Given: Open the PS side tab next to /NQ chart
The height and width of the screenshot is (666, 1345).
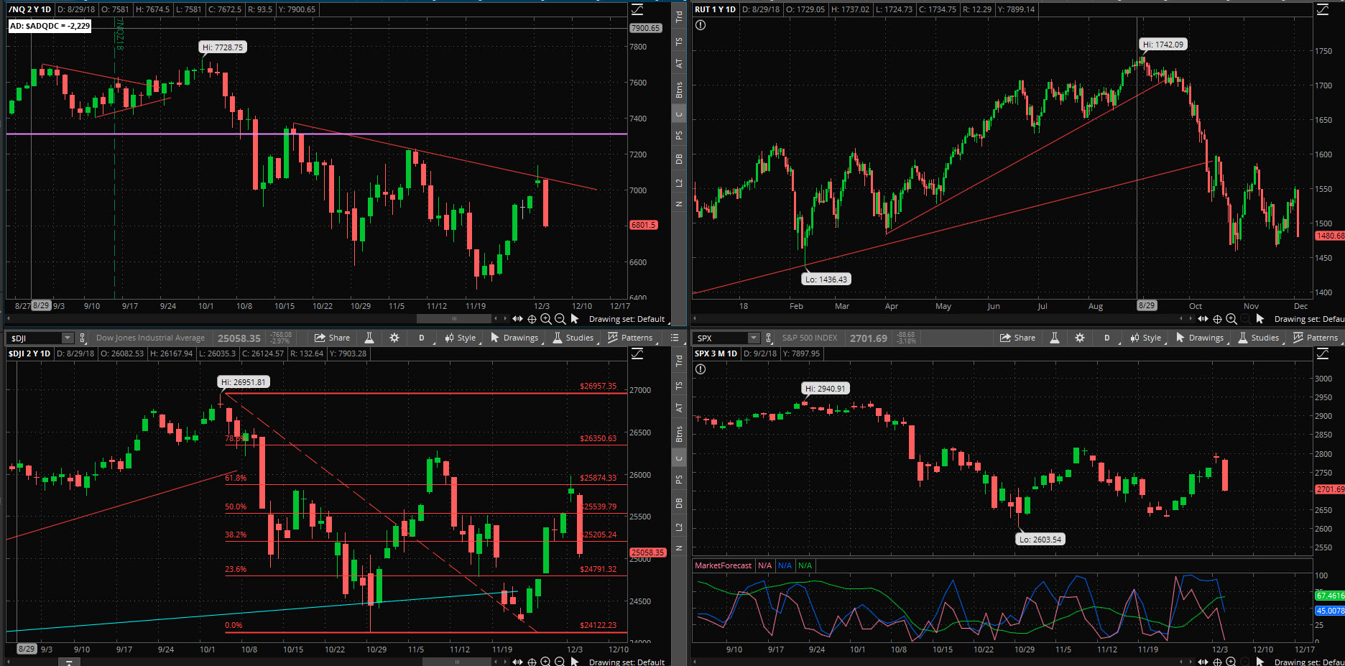Looking at the screenshot, I should coord(679,135).
